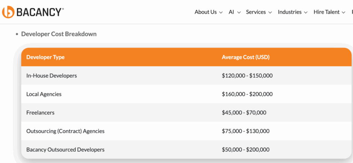This screenshot has height=163, width=353.
Task: Open the Services menu item
Action: (x=256, y=12)
